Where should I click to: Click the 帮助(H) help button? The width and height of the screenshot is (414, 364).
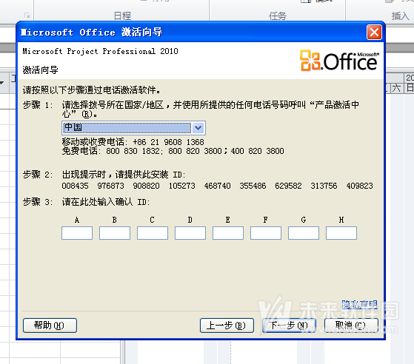(50, 326)
